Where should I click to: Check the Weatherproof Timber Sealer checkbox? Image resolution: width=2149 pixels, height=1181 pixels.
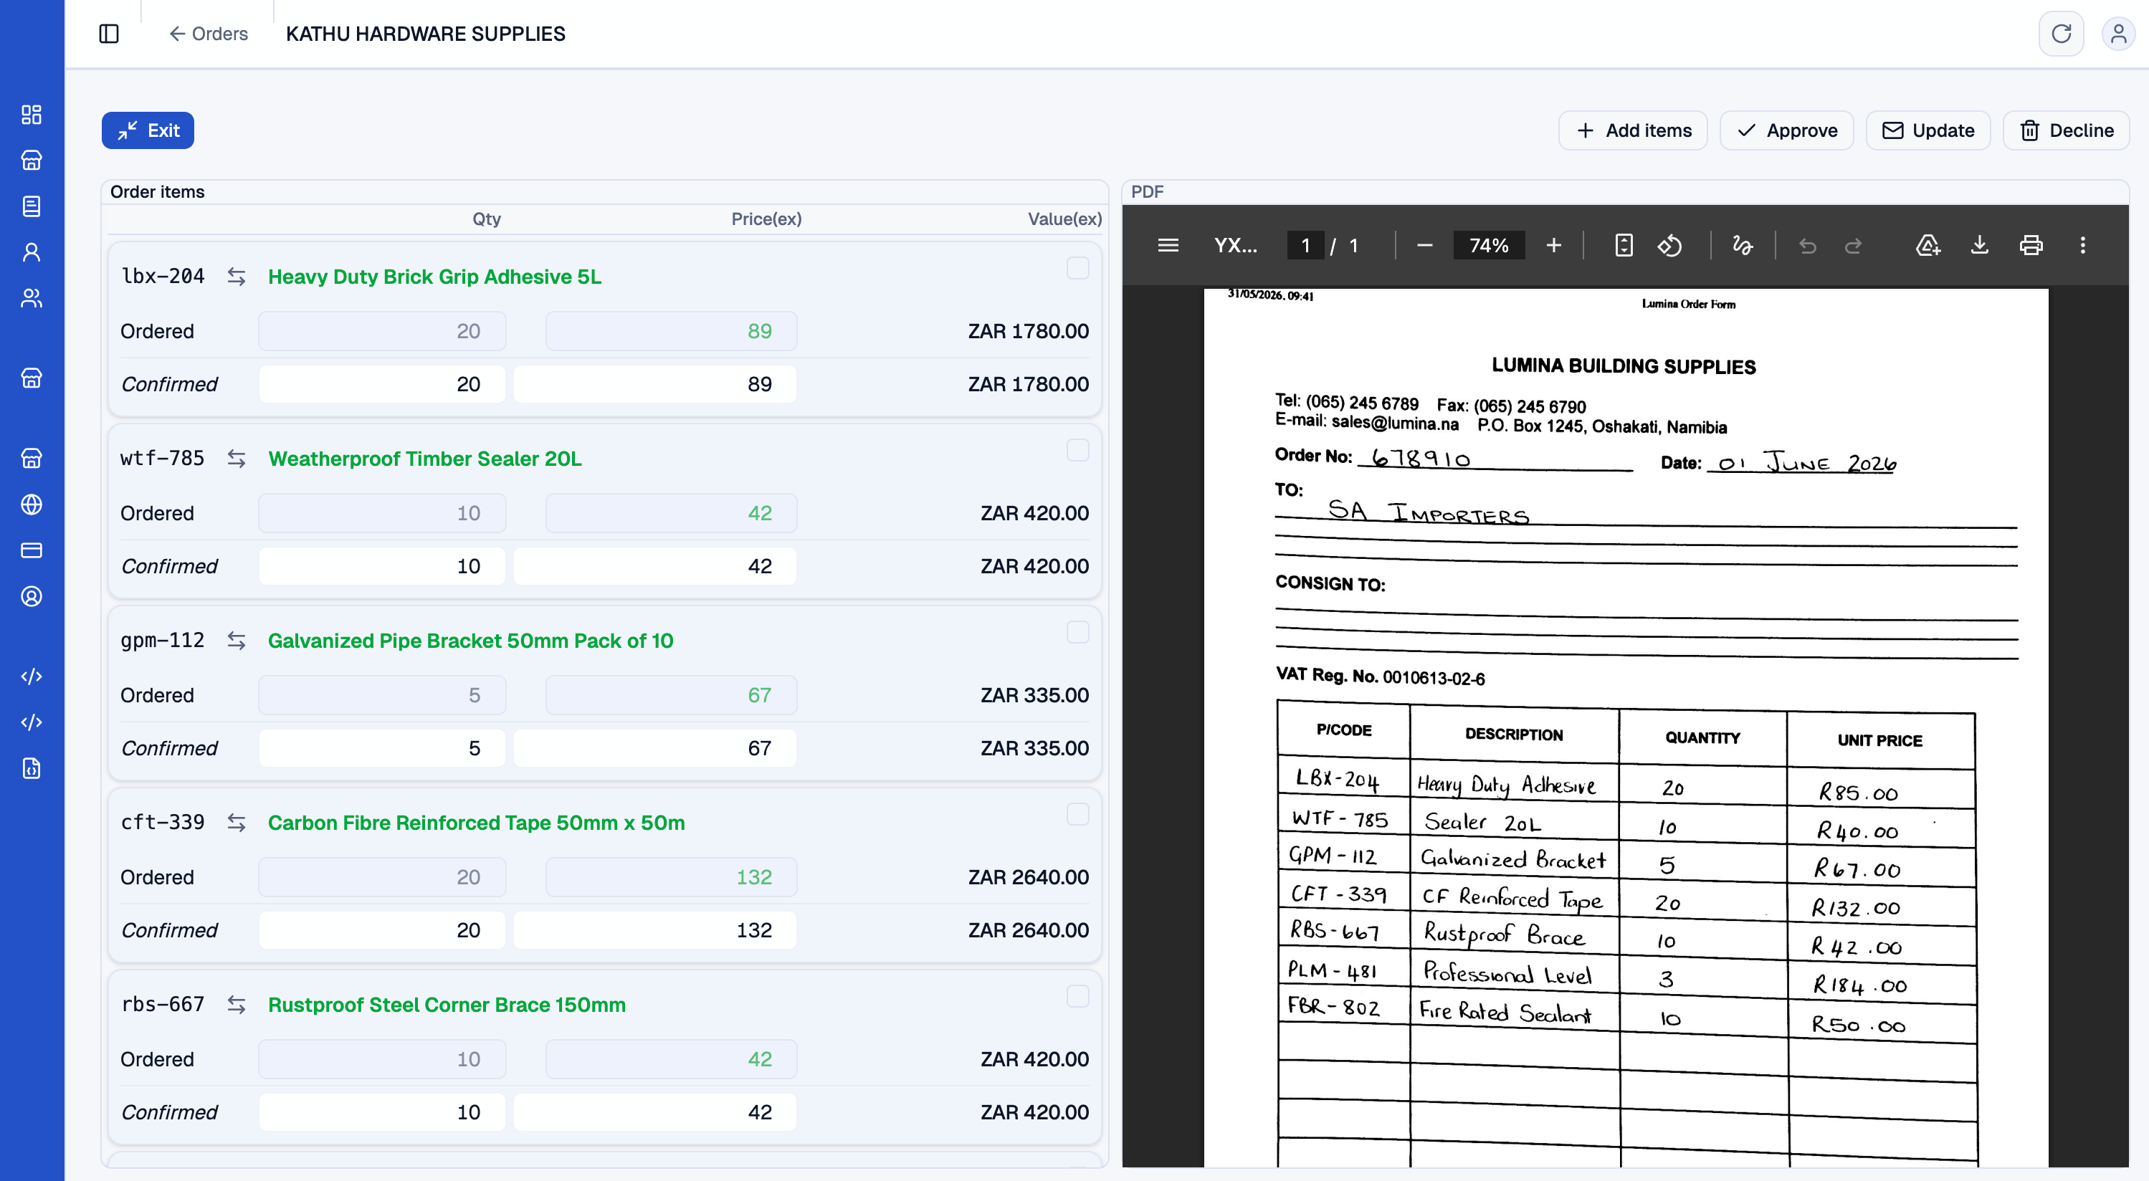pyautogui.click(x=1077, y=450)
